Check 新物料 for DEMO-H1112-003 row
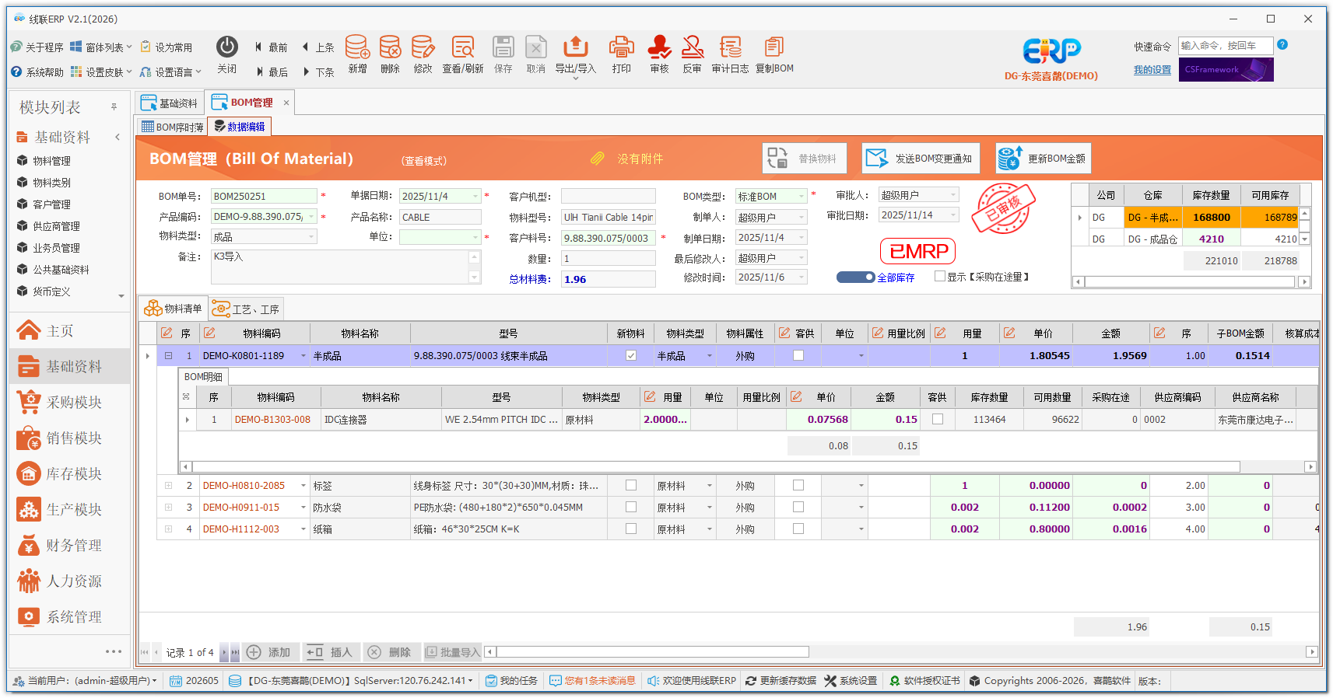Screen dimensions: 1333x698 pos(631,529)
